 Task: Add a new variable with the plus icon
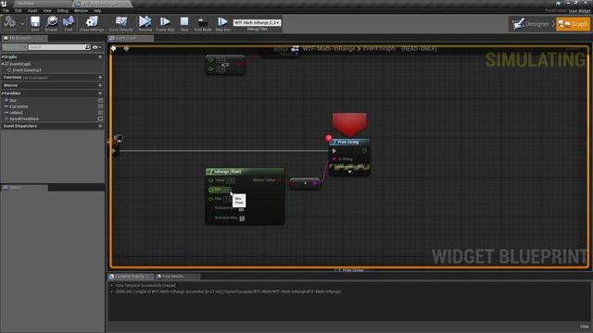(100, 93)
